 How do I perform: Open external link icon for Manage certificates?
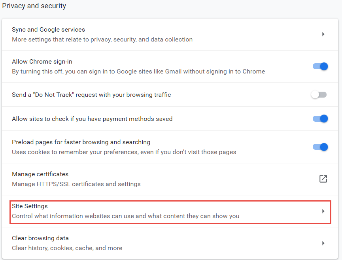[323, 179]
